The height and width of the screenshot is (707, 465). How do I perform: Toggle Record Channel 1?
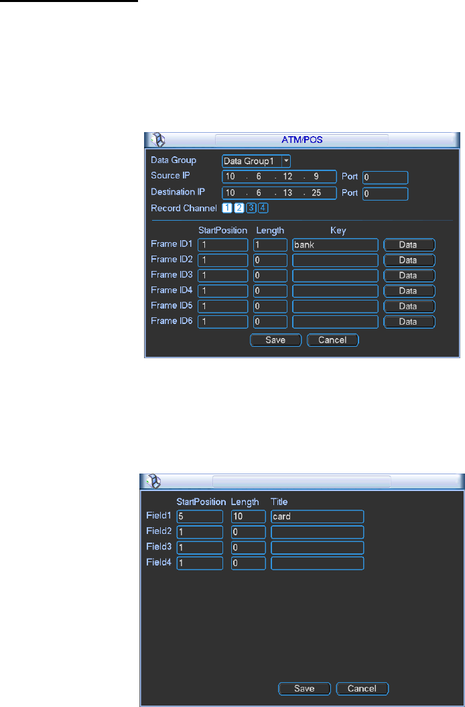[x=227, y=208]
